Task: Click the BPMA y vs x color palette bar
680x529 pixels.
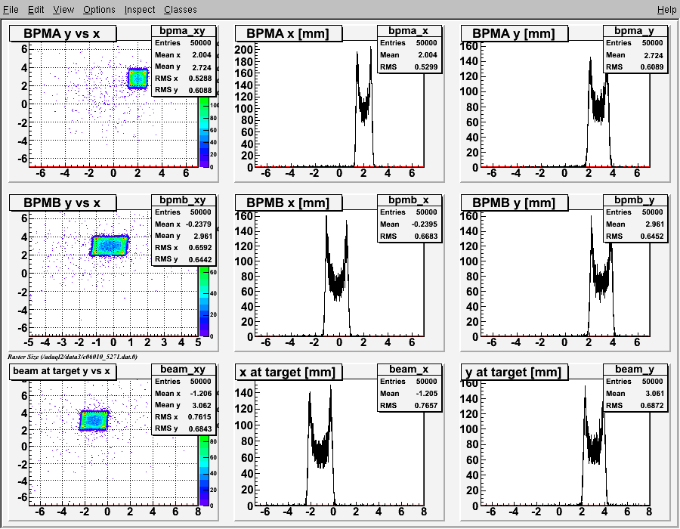Action: pyautogui.click(x=204, y=132)
